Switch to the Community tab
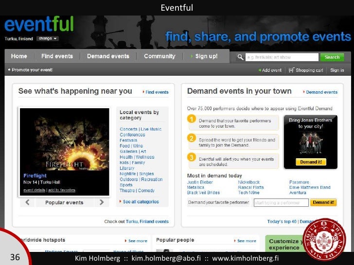354x265 pixels. point(159,56)
